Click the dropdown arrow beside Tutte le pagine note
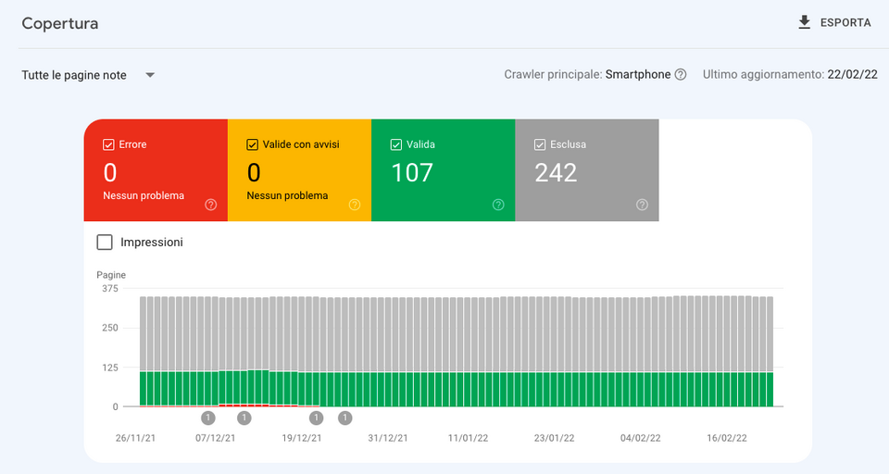Image resolution: width=889 pixels, height=474 pixels. [150, 75]
